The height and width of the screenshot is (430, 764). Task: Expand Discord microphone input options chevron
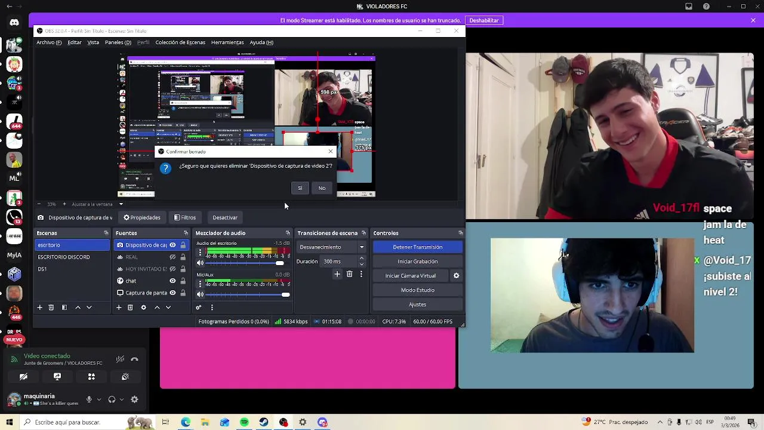pyautogui.click(x=98, y=400)
